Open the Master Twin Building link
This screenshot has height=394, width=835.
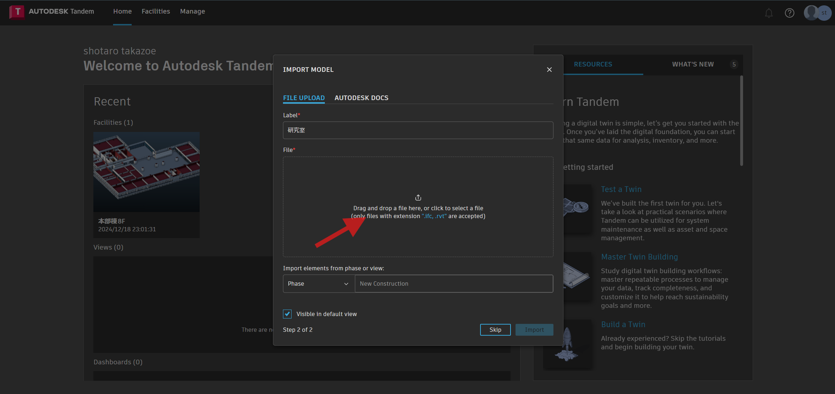click(639, 257)
